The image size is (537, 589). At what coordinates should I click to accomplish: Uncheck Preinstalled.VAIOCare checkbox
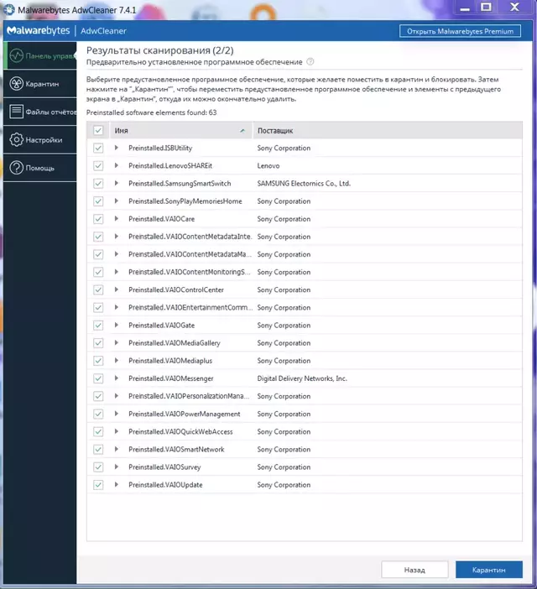point(98,219)
